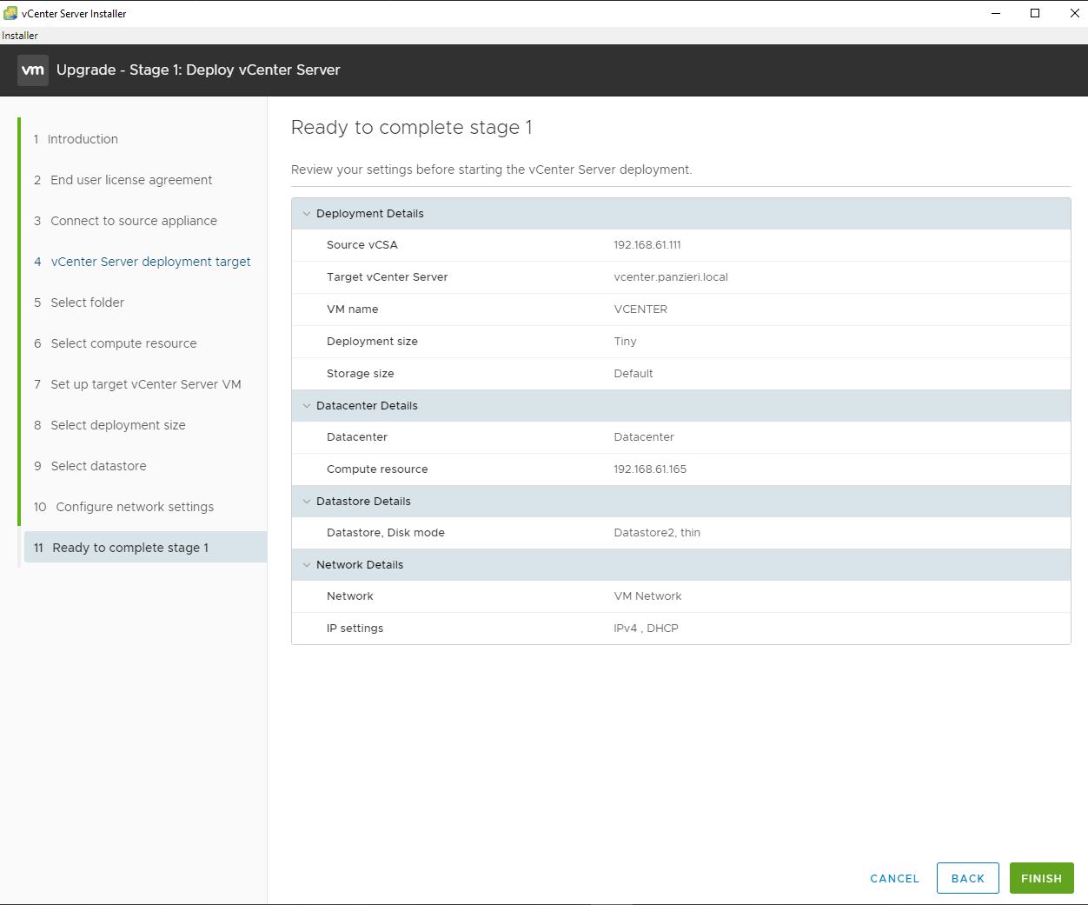Go to step 1 Introduction
Image resolution: width=1088 pixels, height=905 pixels.
(76, 139)
